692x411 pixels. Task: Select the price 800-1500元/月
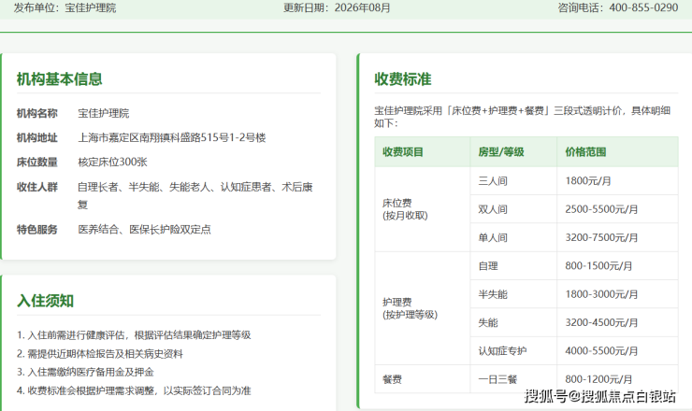[598, 266]
